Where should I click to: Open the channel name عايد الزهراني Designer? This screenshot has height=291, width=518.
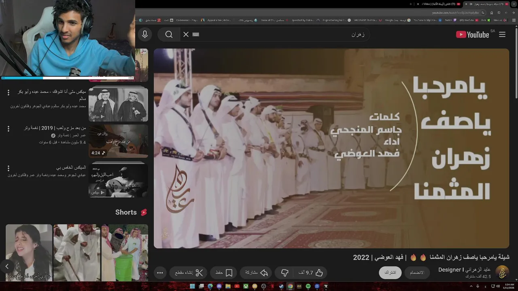point(465,270)
